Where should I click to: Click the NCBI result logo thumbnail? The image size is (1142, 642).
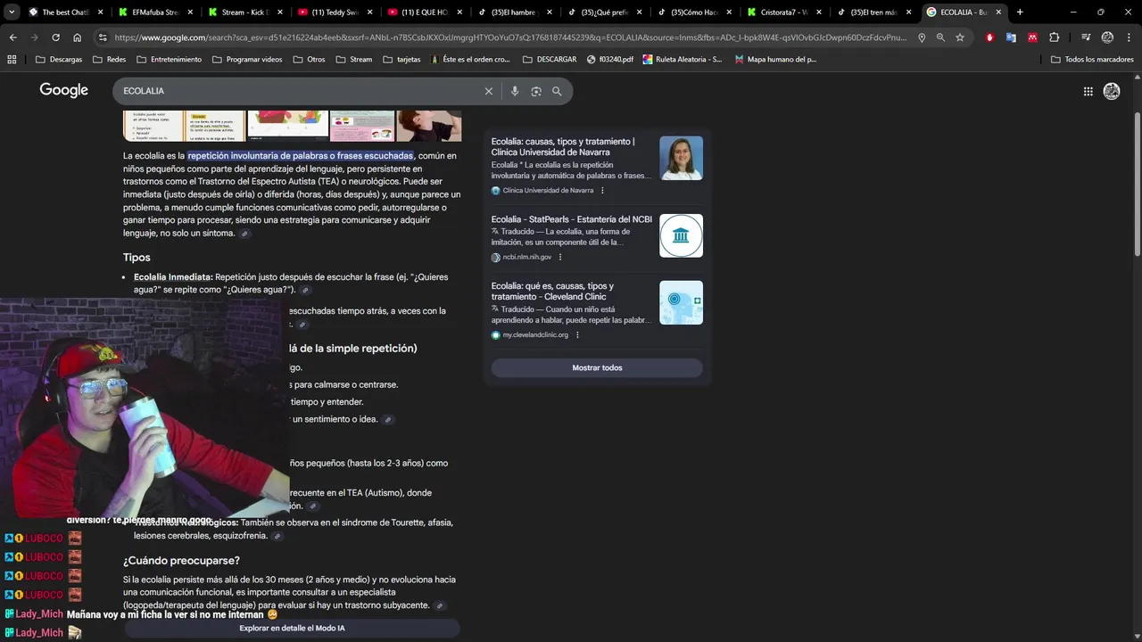(x=681, y=235)
